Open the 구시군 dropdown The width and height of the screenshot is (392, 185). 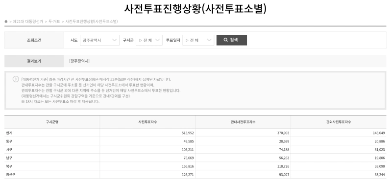click(149, 40)
